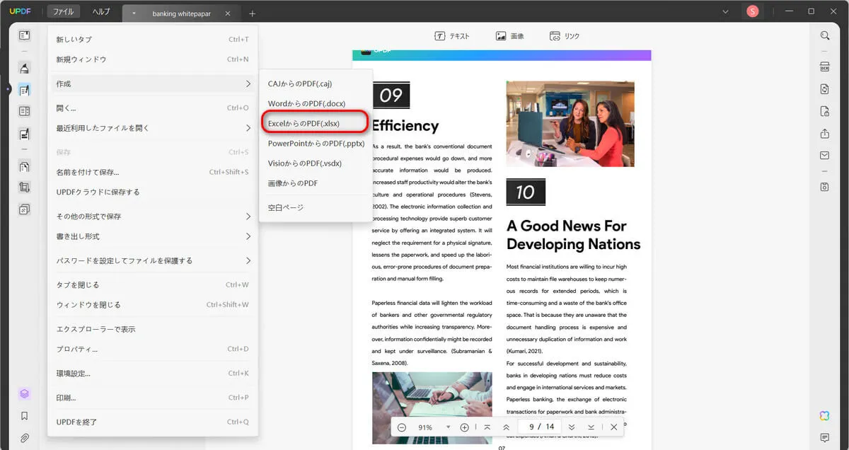Screen dimensions: 849x450
Task: Select the edit PDF tool in left sidebar
Action: coord(25,90)
